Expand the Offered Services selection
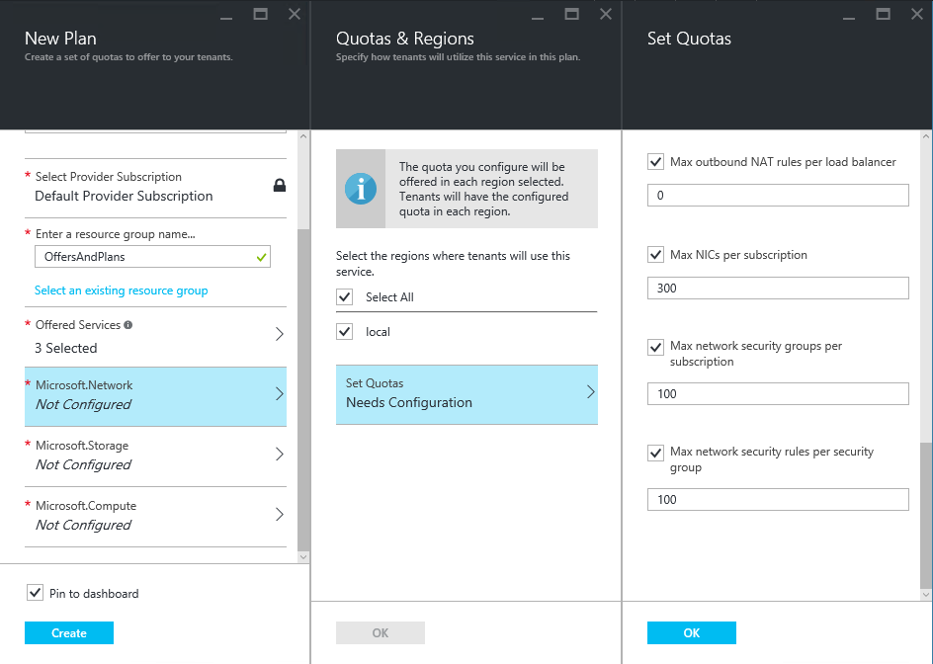 click(x=155, y=337)
